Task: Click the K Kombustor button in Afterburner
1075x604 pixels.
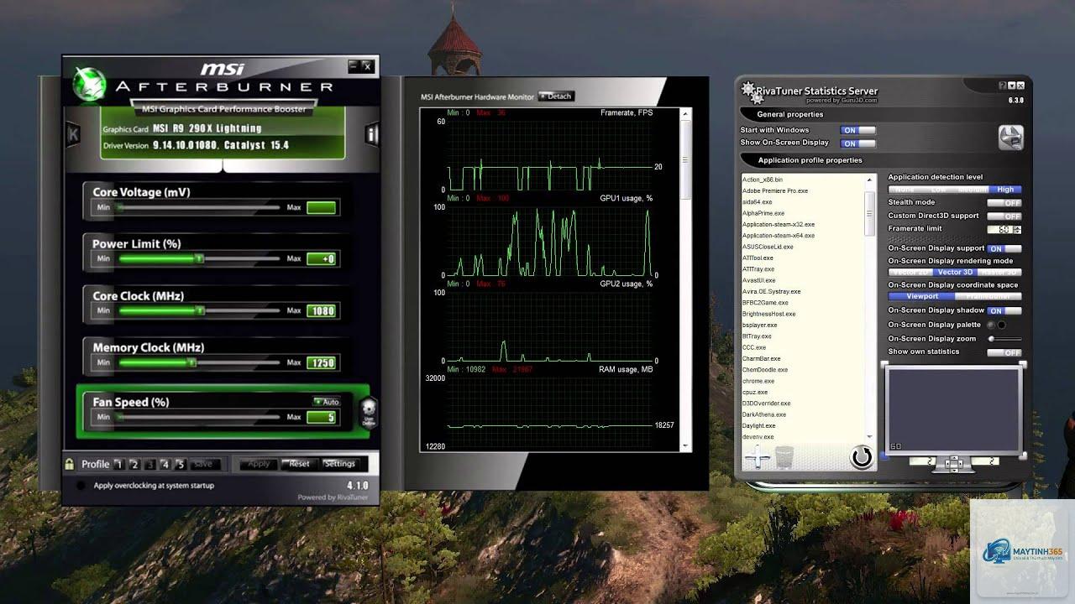Action: [x=74, y=133]
